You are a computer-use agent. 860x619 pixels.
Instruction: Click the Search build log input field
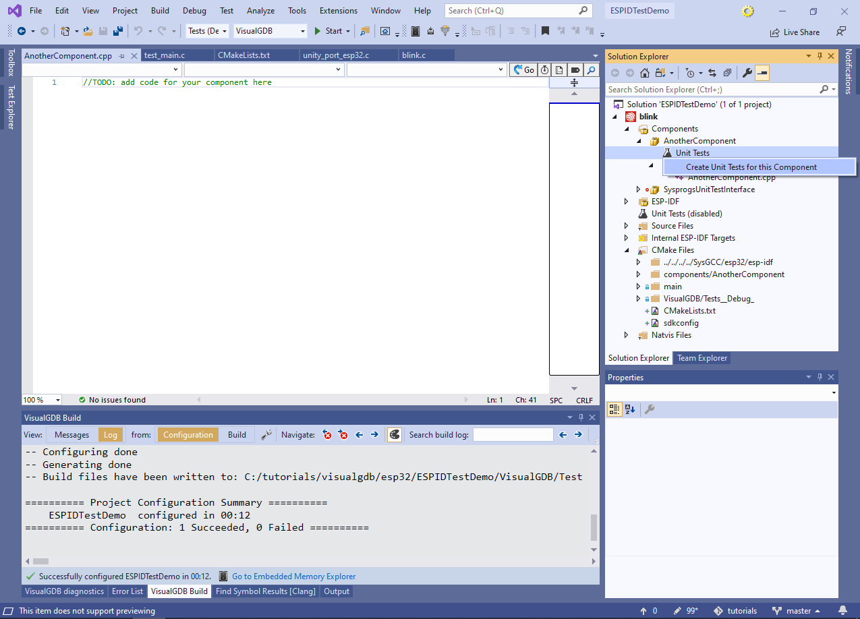tap(513, 435)
